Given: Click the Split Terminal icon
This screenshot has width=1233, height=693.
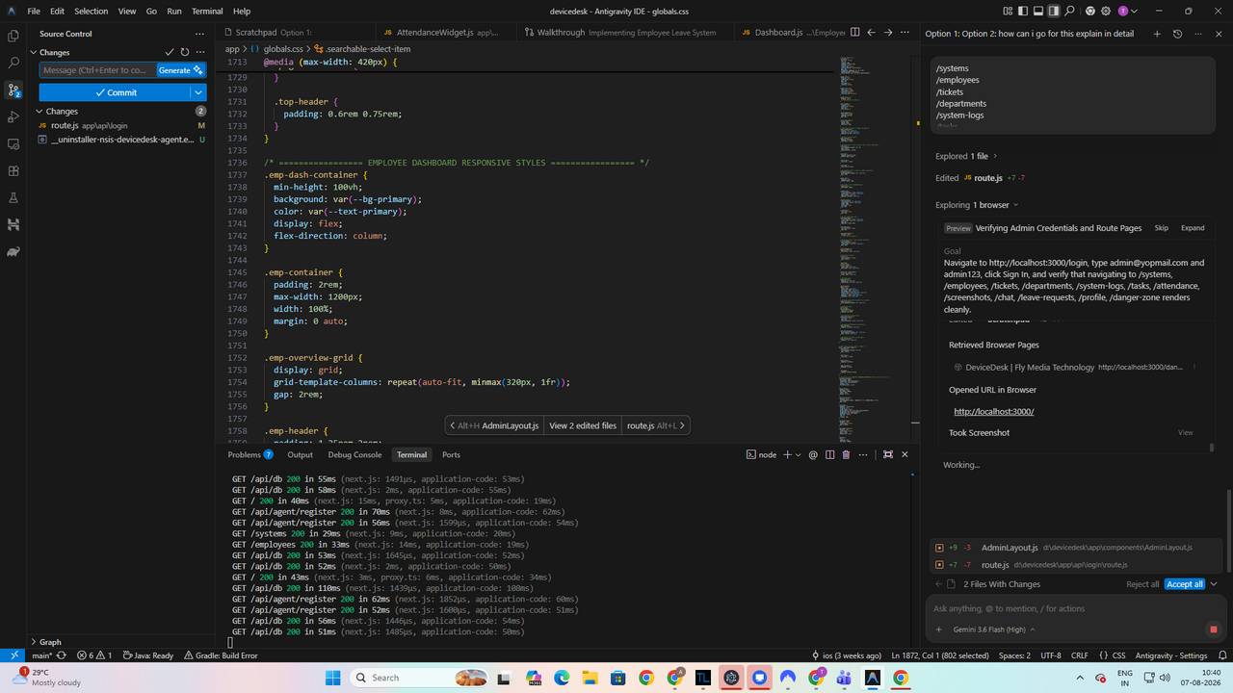Looking at the screenshot, I should [x=829, y=454].
